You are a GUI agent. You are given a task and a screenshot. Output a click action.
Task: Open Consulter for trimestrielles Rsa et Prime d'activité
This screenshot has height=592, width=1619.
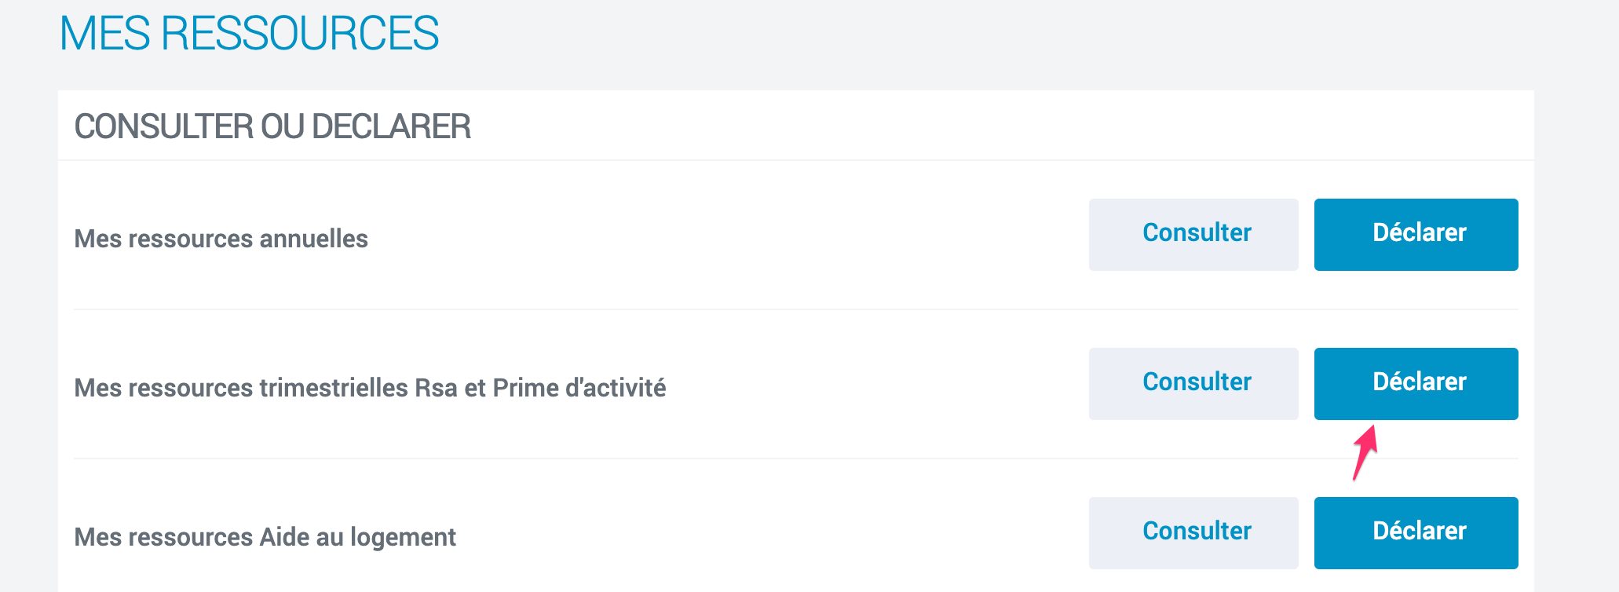click(1193, 383)
